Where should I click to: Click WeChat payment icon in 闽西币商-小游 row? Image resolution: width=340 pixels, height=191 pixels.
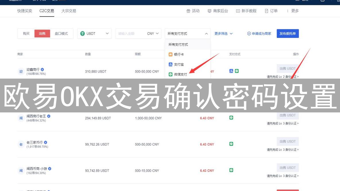tap(231, 170)
